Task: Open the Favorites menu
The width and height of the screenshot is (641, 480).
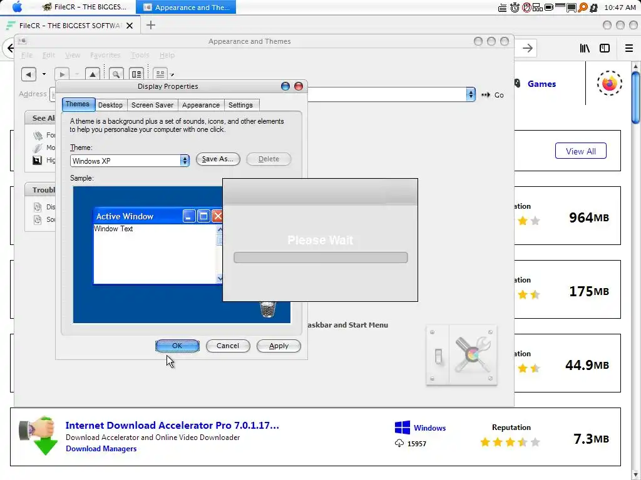Action: click(105, 55)
